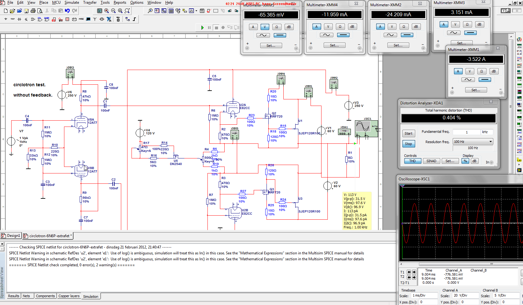
Task: Select dB mode on Multimeter-XMM2
Action: pos(416,27)
